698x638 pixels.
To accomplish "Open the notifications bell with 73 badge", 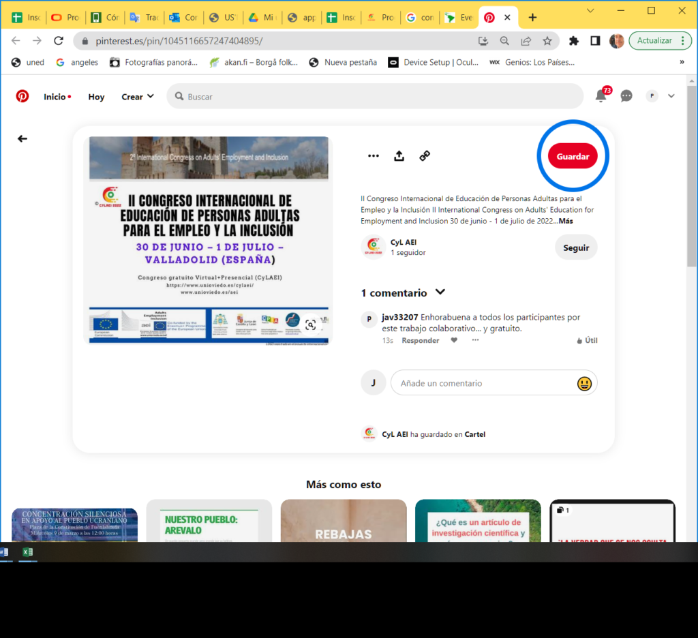I will coord(603,95).
